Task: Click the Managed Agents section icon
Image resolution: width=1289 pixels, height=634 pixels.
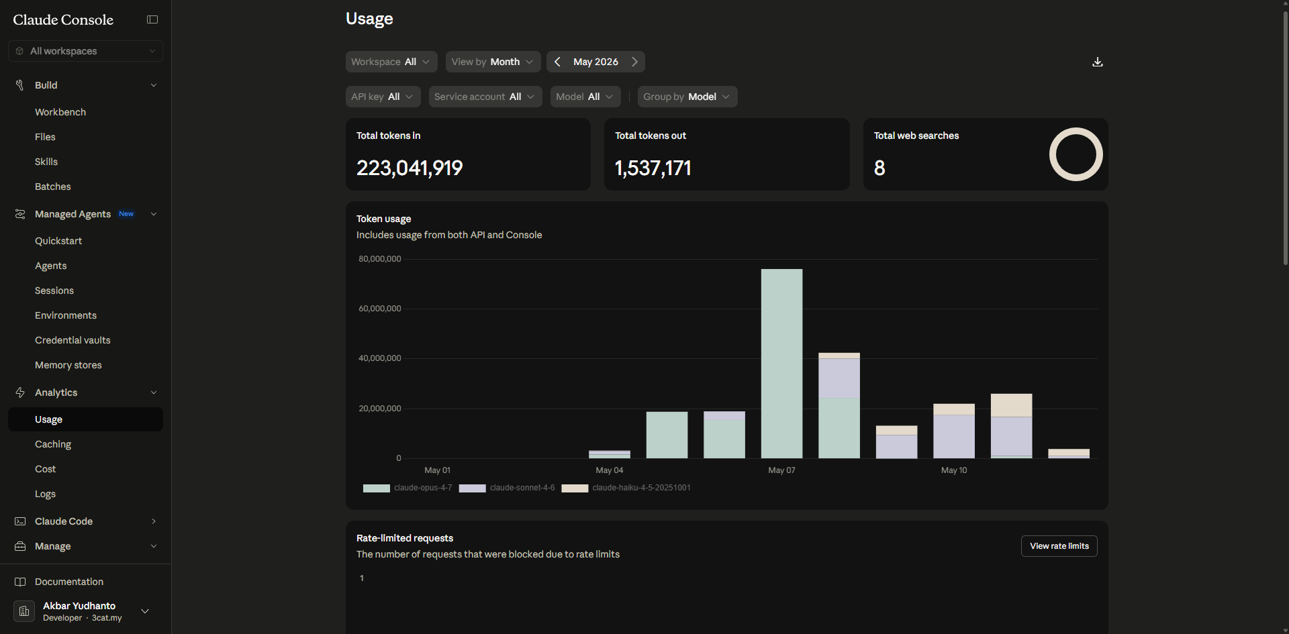Action: tap(20, 214)
